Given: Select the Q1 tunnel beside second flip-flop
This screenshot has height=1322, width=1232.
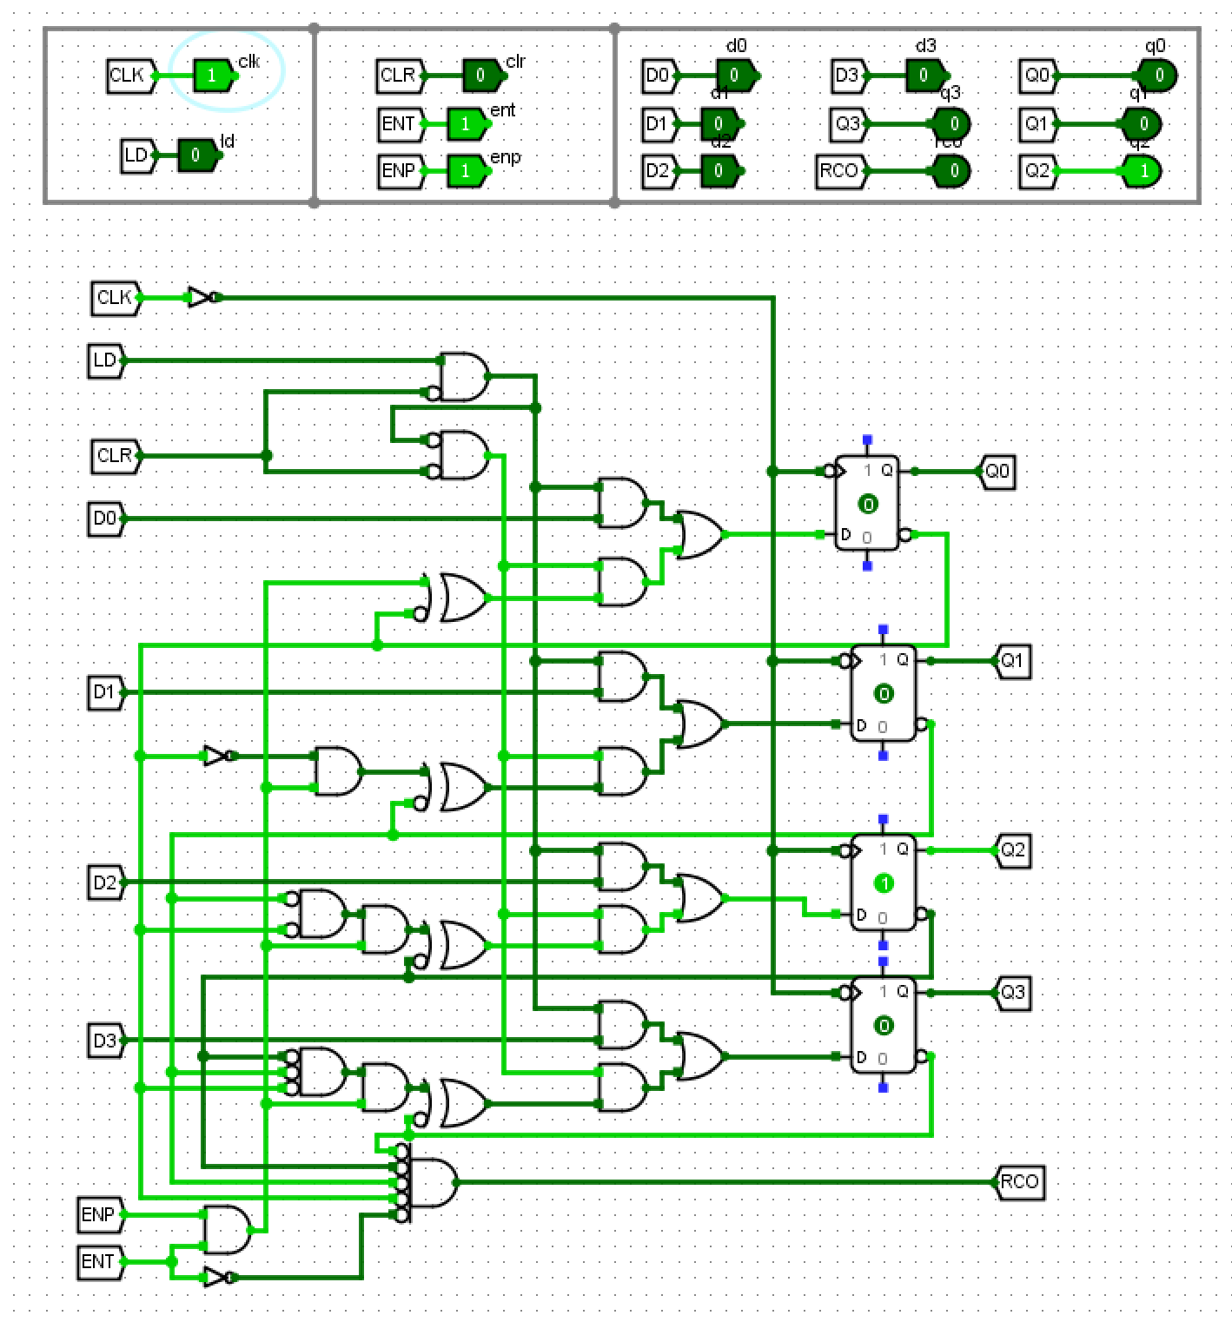Looking at the screenshot, I should [x=1013, y=661].
